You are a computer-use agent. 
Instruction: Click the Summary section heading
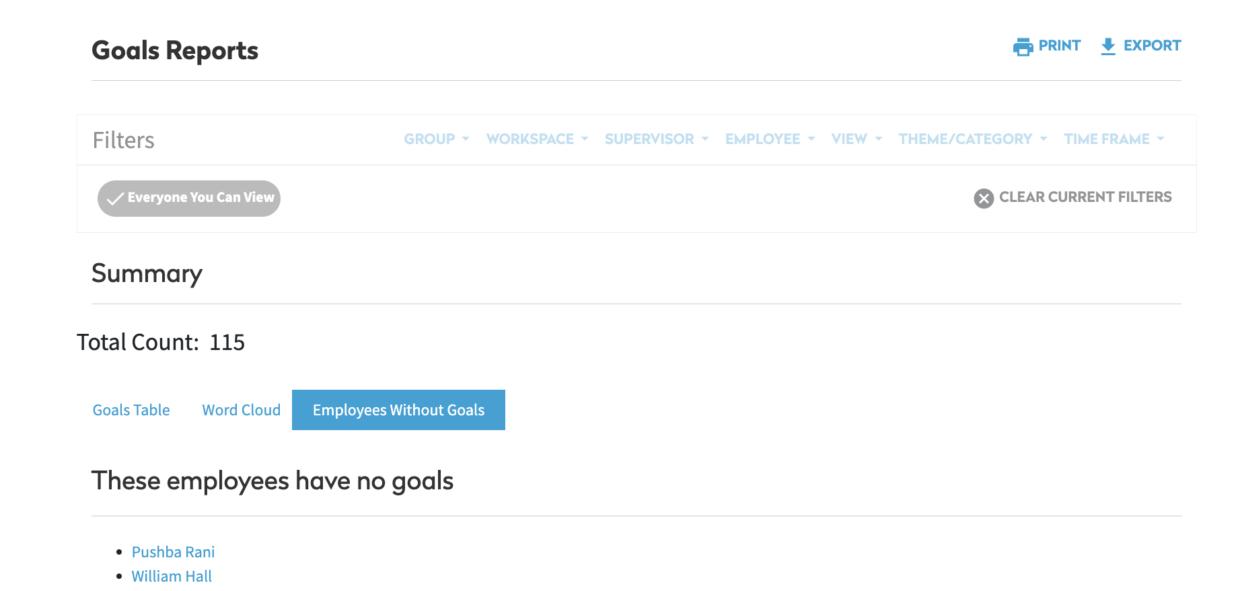click(147, 274)
